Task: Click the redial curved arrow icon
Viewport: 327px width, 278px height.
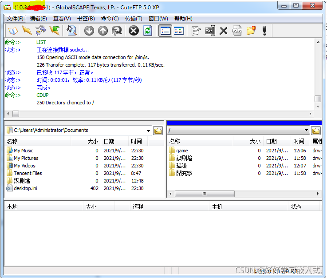Action: tap(117, 31)
